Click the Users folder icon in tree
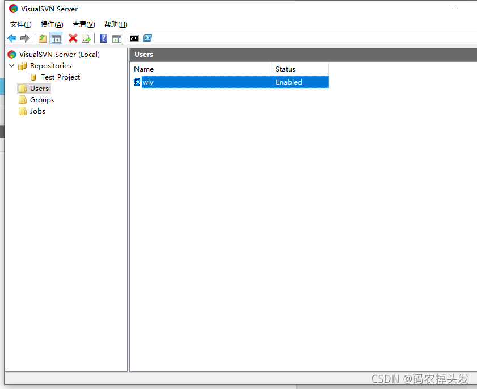Screen dimensions: 477x389 click(x=23, y=89)
